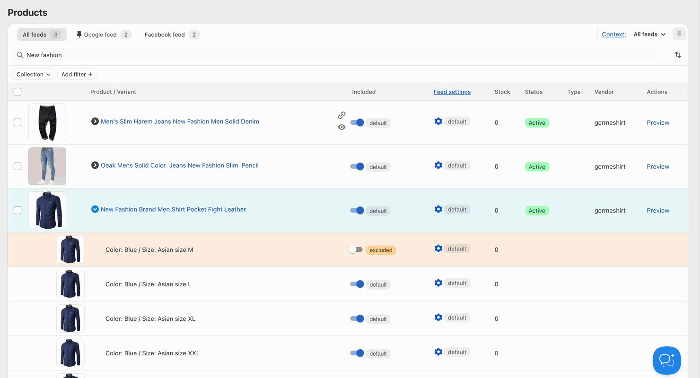This screenshot has height=378, width=700.
Task: Select checkbox for Oeak Mens Solid Color Jeans
Action: click(17, 166)
